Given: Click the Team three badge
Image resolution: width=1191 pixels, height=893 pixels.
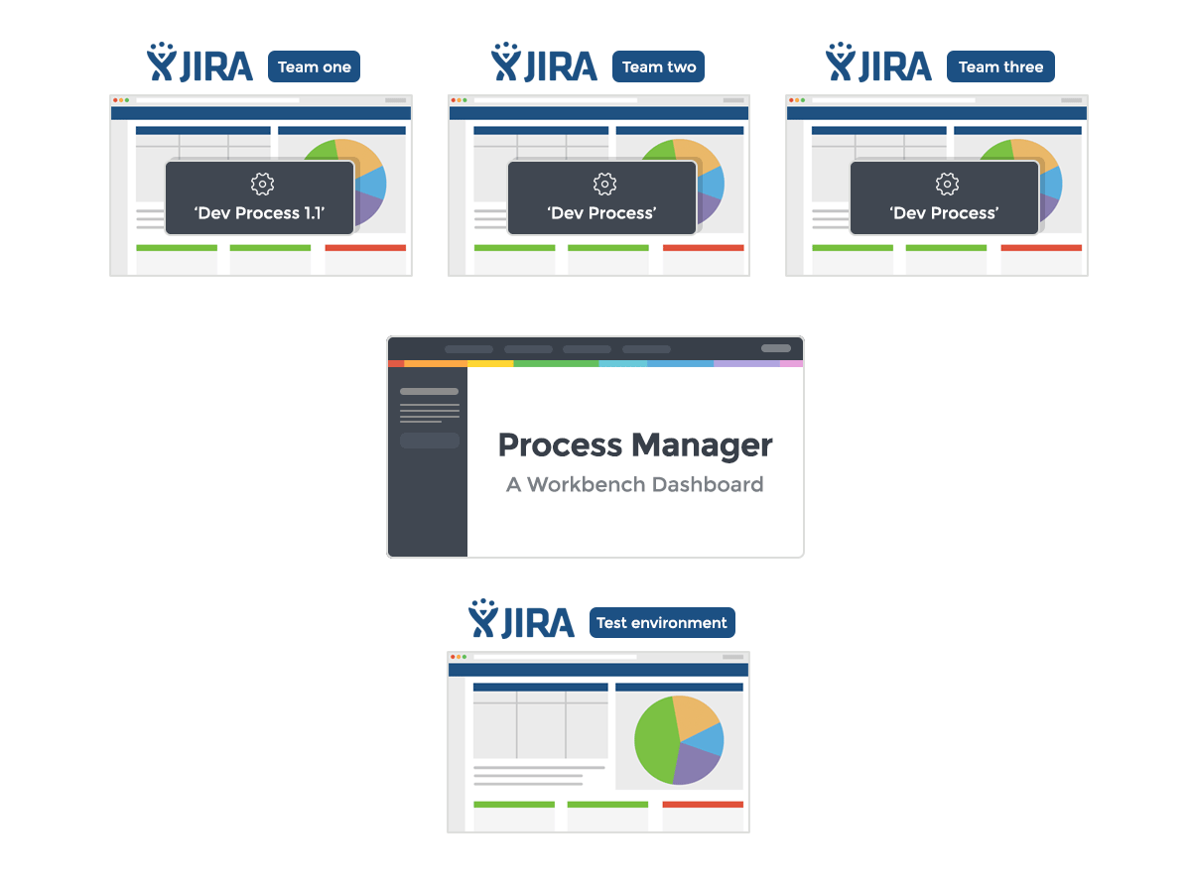Looking at the screenshot, I should click(1000, 66).
